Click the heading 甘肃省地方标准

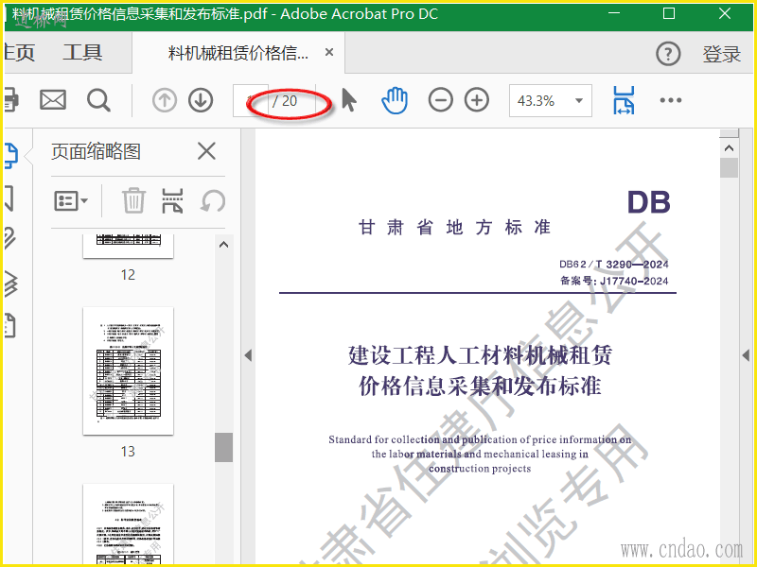(454, 227)
